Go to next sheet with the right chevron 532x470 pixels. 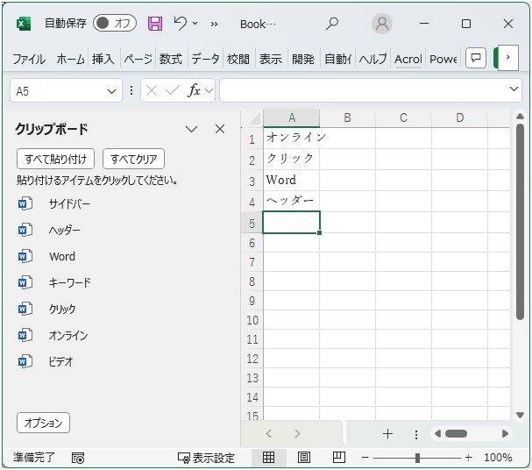pyautogui.click(x=297, y=433)
